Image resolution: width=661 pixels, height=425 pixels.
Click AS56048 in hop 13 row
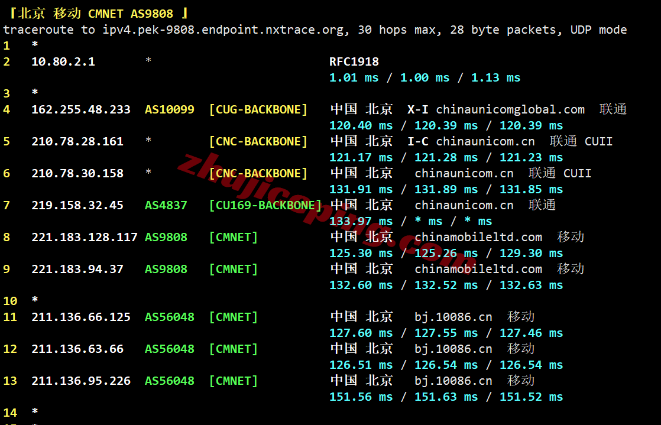click(170, 381)
